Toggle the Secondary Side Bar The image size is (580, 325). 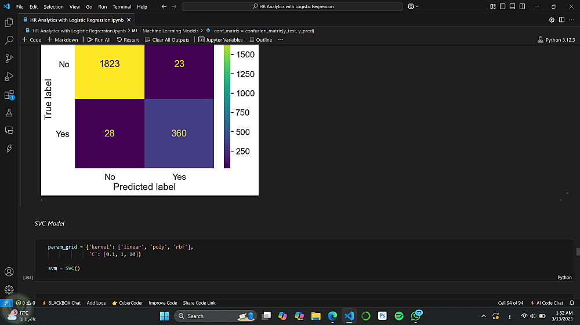coord(523,6)
